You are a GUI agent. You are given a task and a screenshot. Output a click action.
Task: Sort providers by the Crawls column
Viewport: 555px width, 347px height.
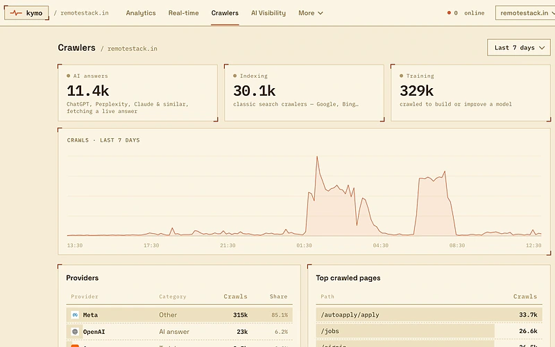point(235,297)
